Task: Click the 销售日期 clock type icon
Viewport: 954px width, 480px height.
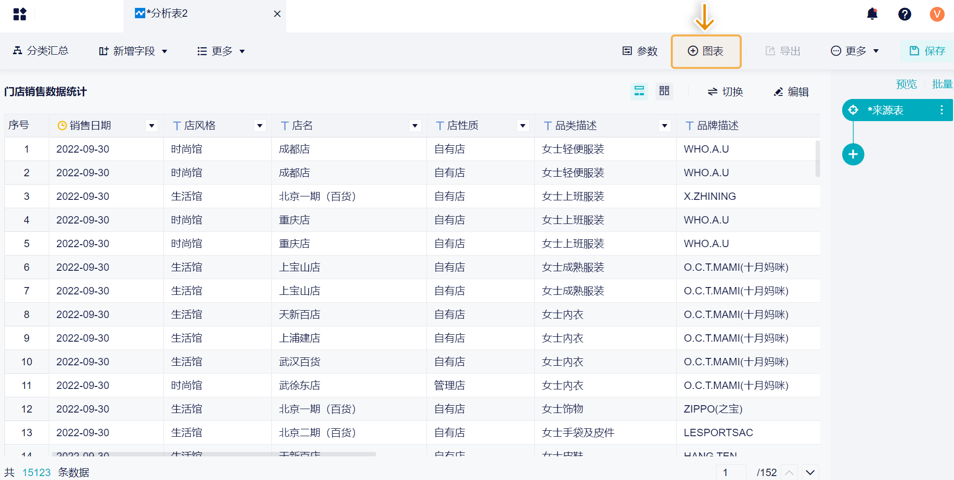Action: [x=62, y=126]
